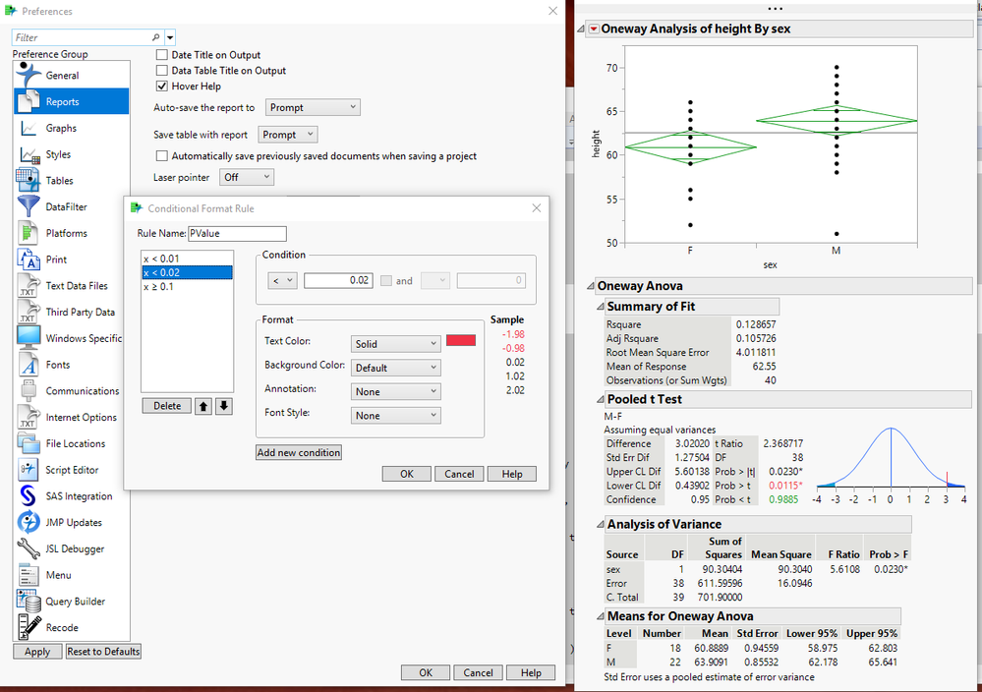Select the 'x < 0.01' condition
The image size is (982, 692).
(x=187, y=259)
